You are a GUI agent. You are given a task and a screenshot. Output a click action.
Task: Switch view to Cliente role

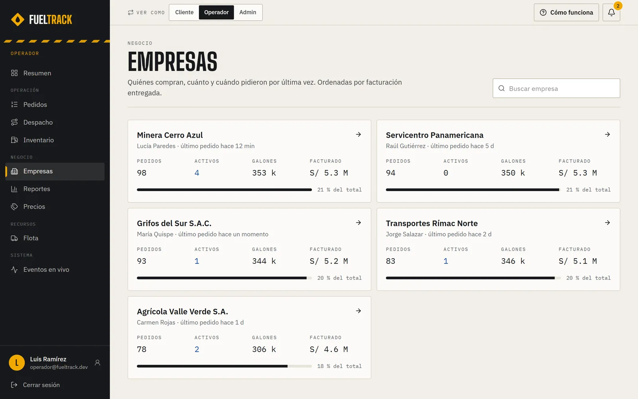click(x=184, y=12)
